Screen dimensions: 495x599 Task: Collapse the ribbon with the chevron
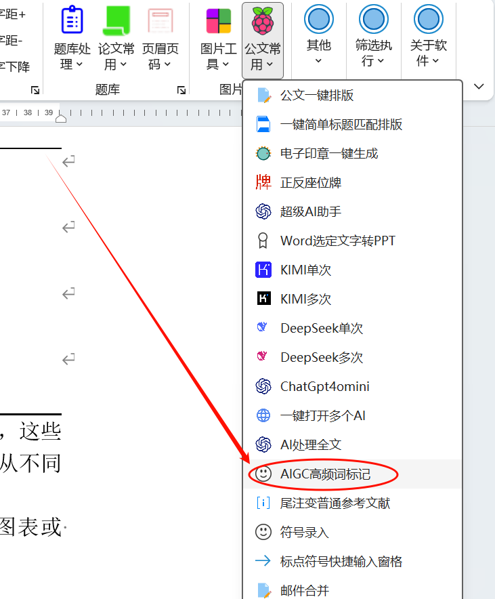479,86
